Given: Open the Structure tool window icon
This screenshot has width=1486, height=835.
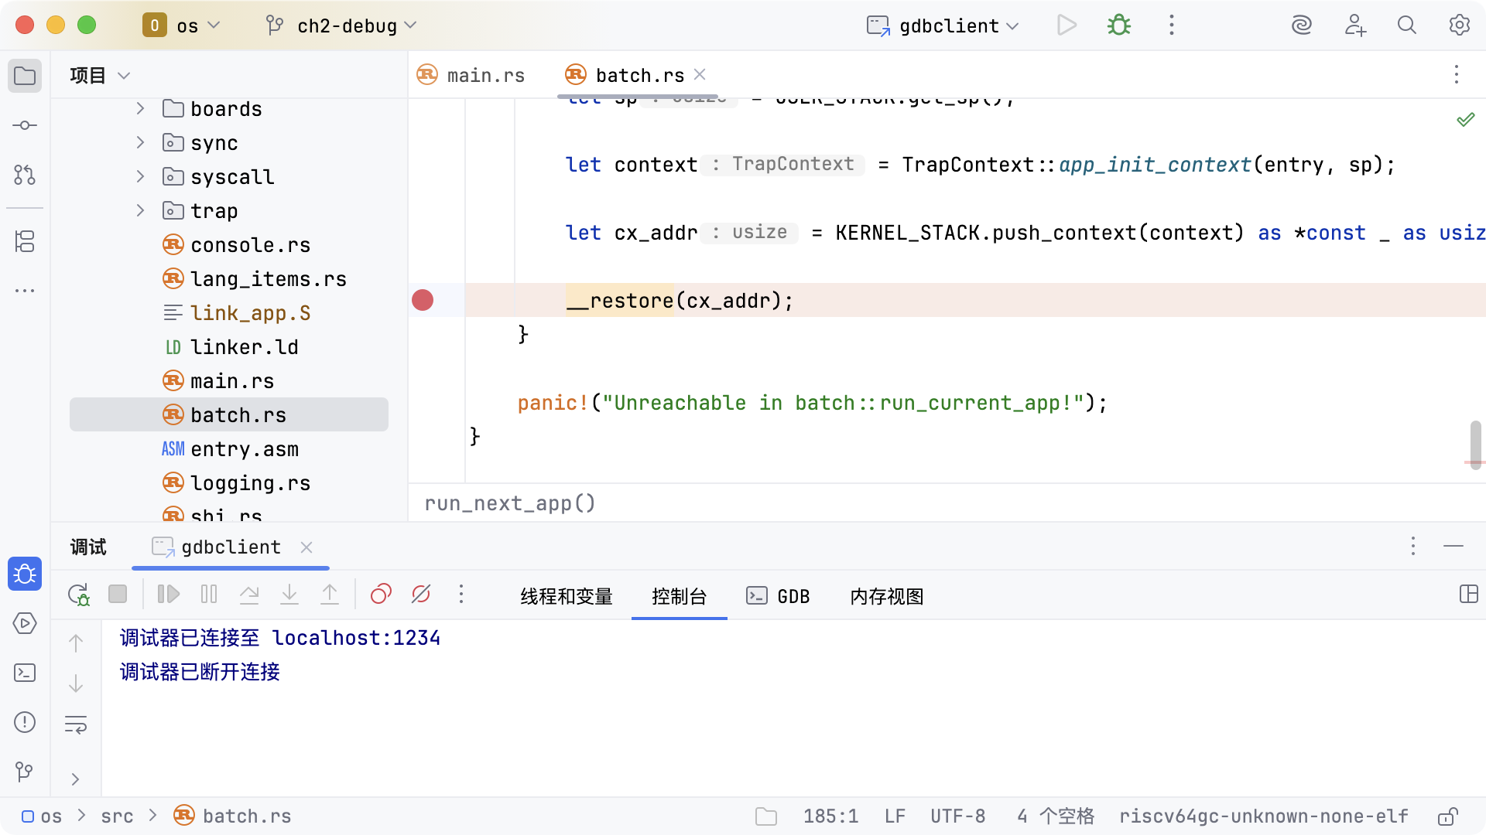Looking at the screenshot, I should (x=25, y=241).
